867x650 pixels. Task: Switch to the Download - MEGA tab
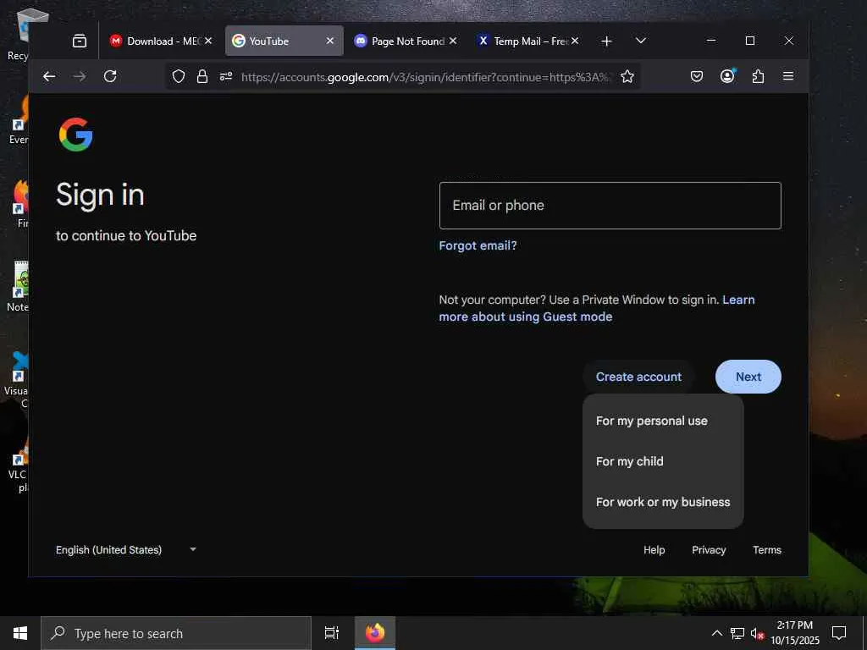click(160, 41)
